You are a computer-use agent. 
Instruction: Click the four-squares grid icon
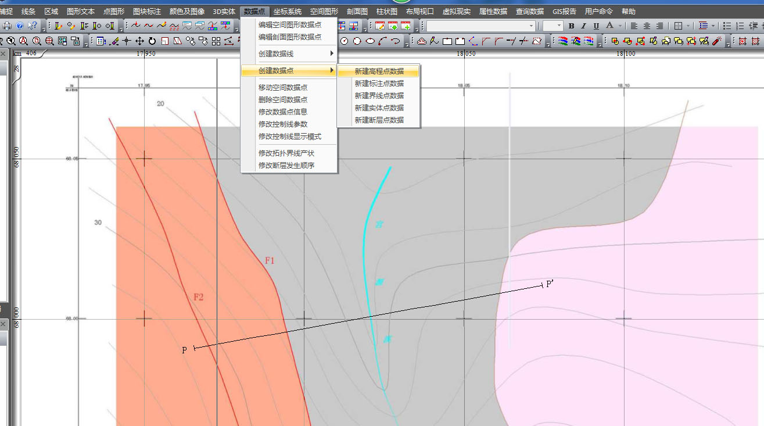[216, 41]
